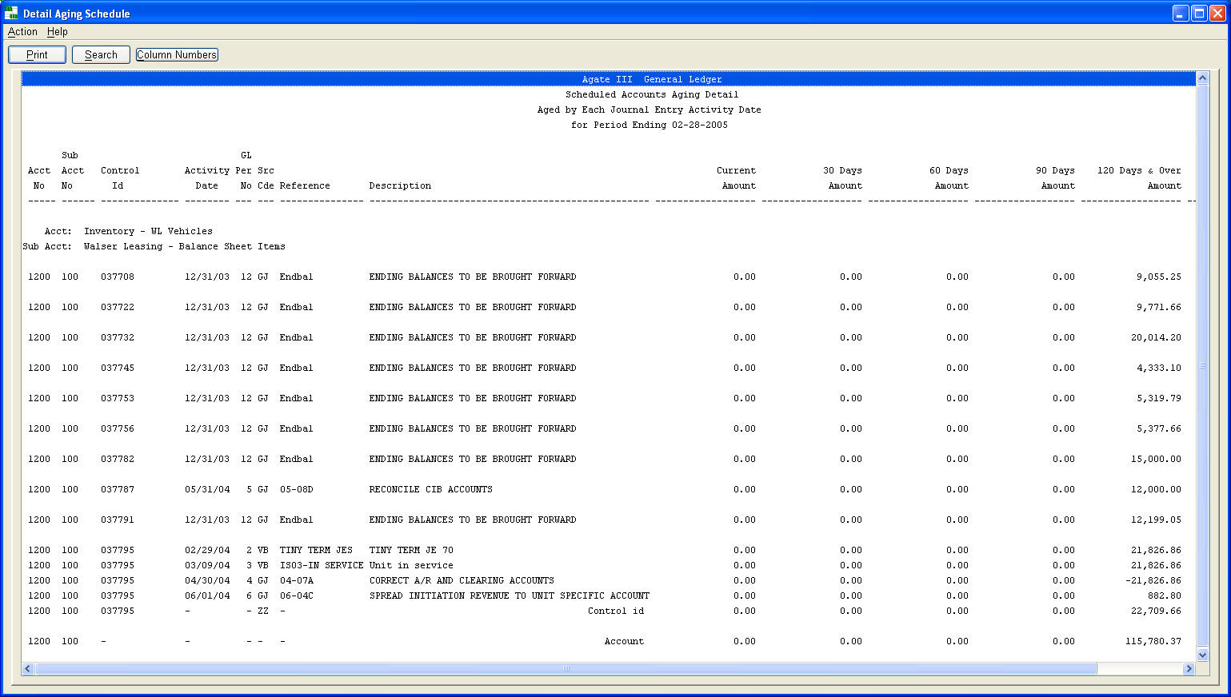Click description Unit in service

(x=411, y=565)
